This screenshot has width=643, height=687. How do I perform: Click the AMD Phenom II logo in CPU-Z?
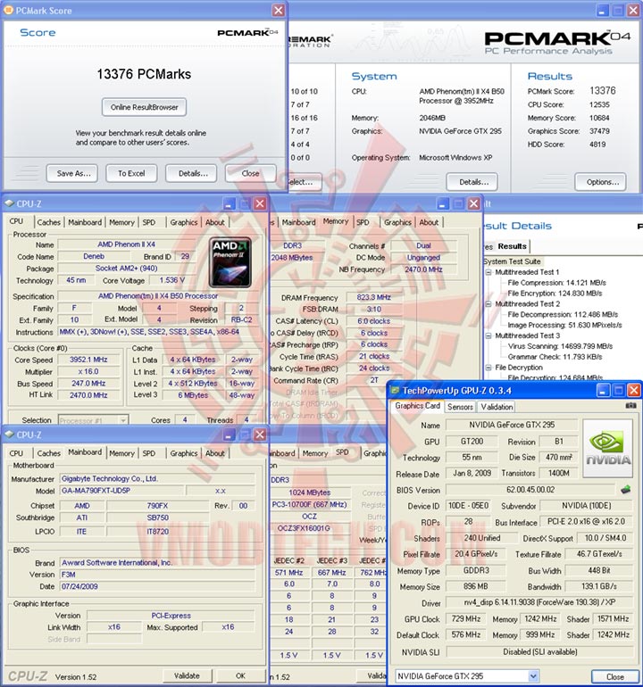230,262
